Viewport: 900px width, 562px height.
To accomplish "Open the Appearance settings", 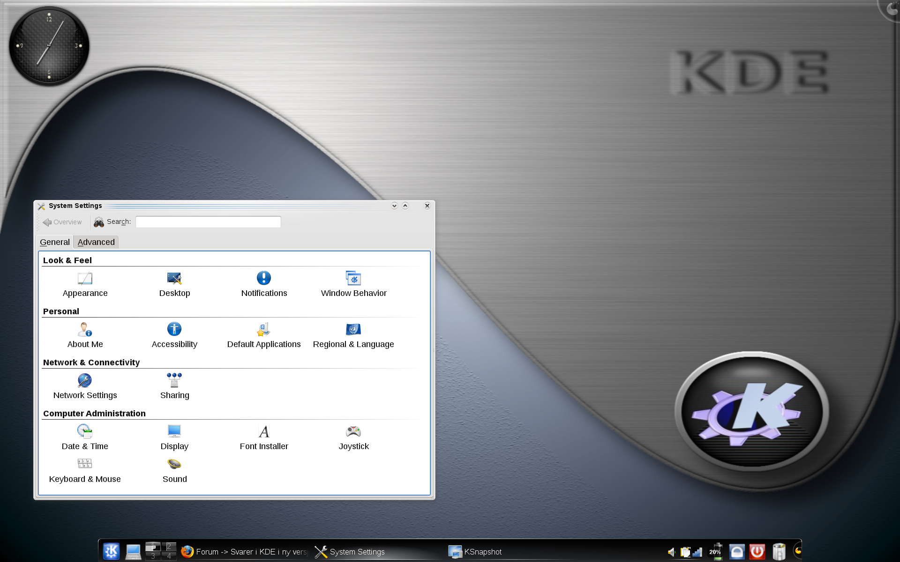I will (85, 285).
